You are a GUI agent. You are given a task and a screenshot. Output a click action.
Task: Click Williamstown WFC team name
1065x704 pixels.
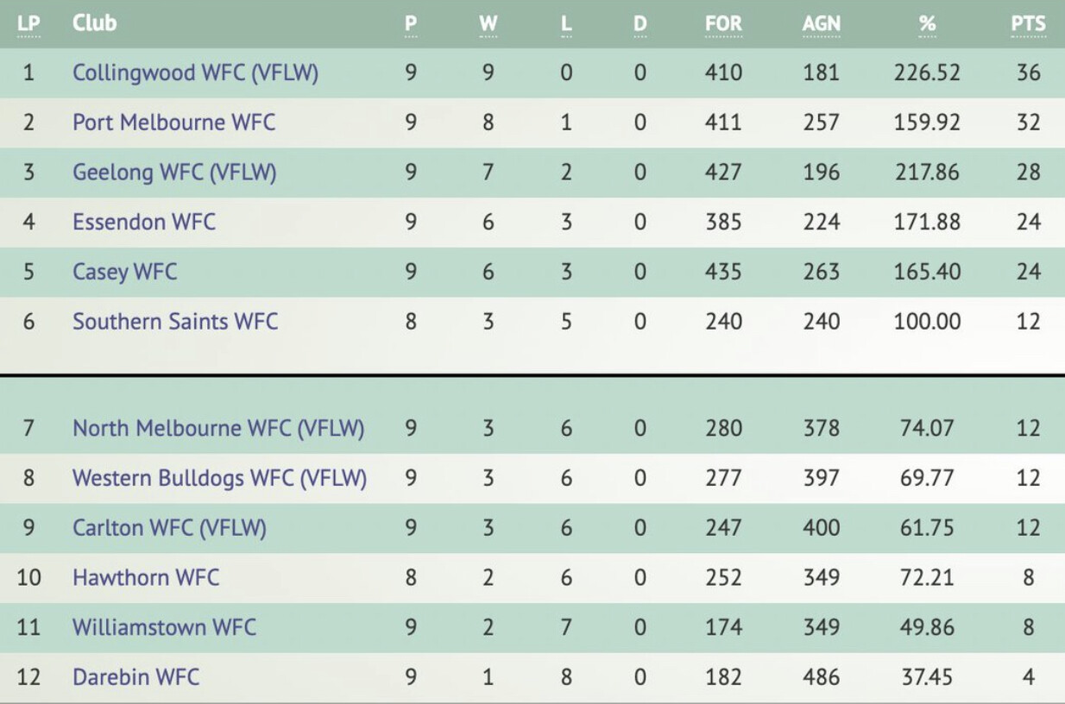point(164,627)
